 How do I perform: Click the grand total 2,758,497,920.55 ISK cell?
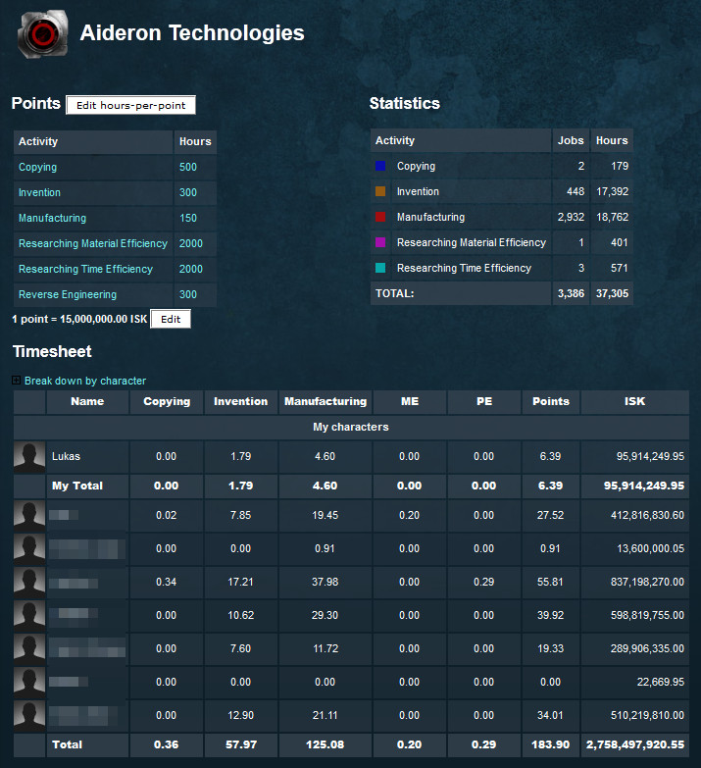(x=635, y=745)
